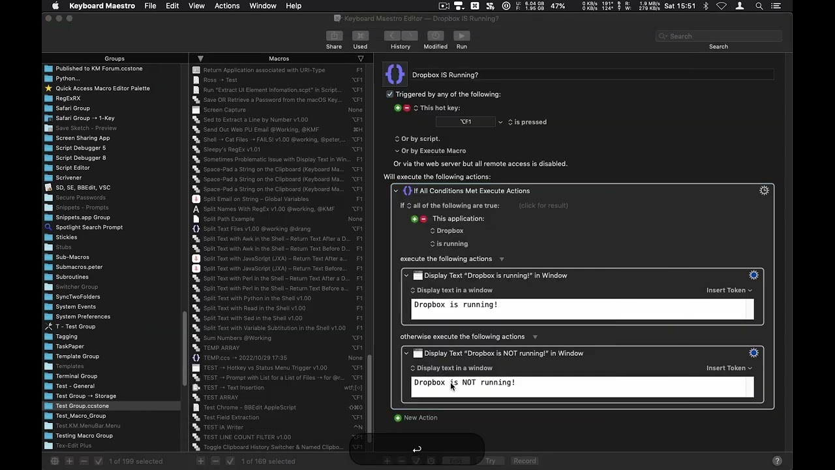
Task: Click the macro name field "Dropbox IS Running?"
Action: click(x=592, y=75)
